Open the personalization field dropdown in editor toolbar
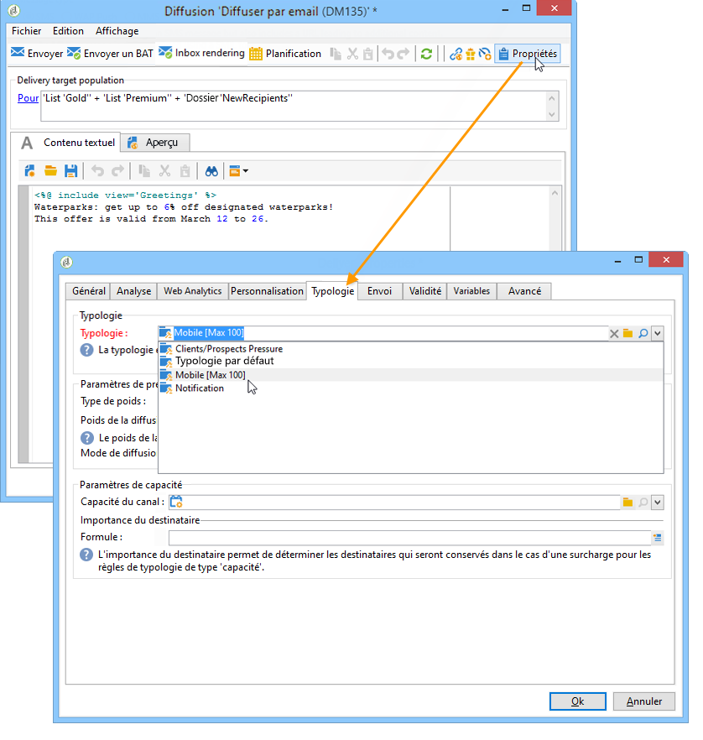 (x=238, y=171)
